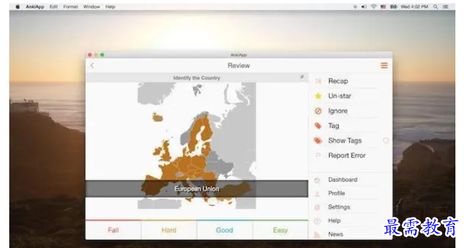Open Help from the side menu
The image size is (464, 248).
[334, 220]
